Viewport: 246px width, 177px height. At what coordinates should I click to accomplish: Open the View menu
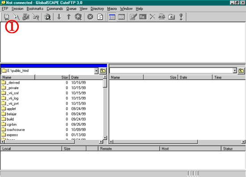point(83,8)
